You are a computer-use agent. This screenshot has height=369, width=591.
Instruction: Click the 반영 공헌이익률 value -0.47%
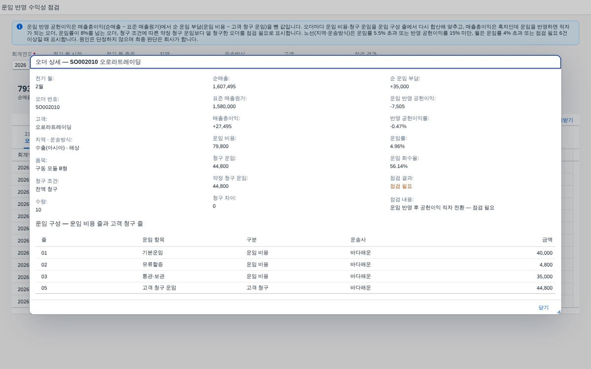pyautogui.click(x=398, y=126)
